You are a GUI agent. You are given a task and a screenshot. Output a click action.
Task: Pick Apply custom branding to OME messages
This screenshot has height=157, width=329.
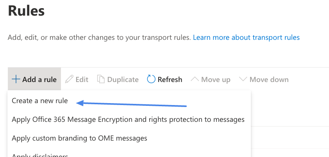tap(80, 138)
